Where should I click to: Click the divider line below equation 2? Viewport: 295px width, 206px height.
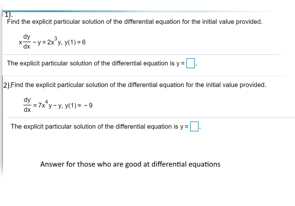tap(151, 118)
